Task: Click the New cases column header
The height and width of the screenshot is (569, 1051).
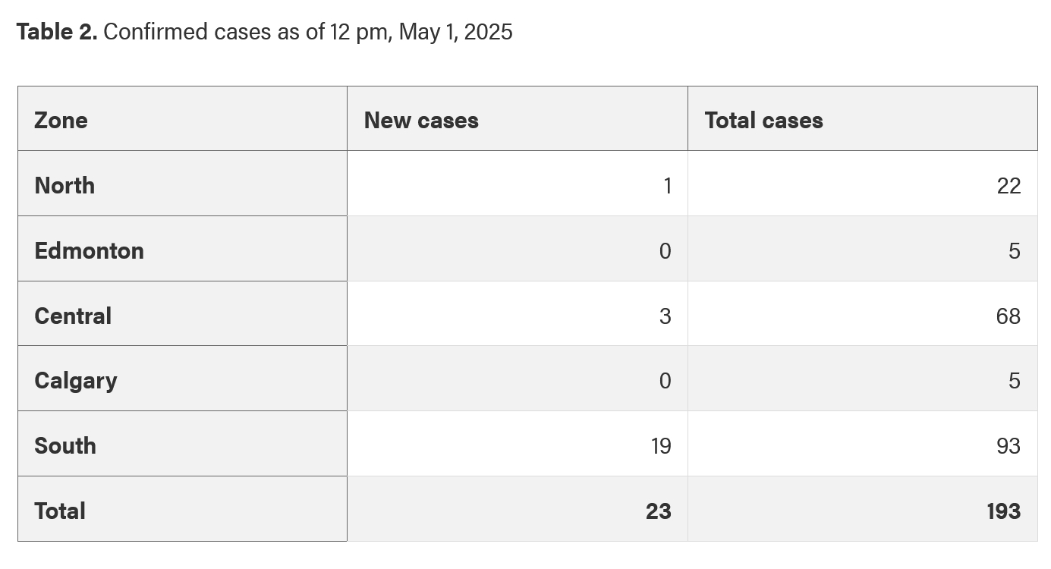Action: [x=421, y=120]
